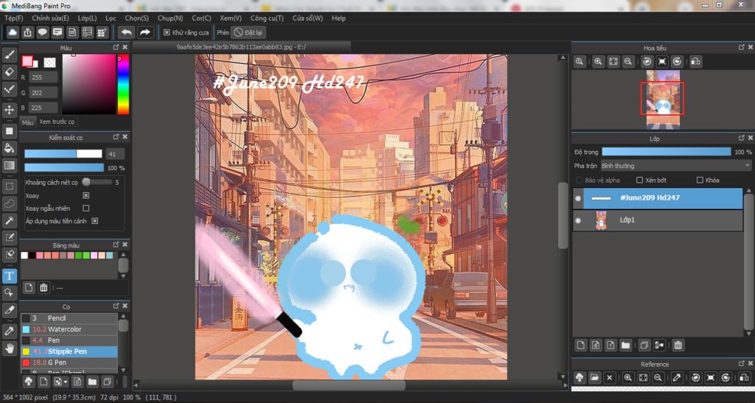Enable the Khóa lock checkbox

point(700,180)
